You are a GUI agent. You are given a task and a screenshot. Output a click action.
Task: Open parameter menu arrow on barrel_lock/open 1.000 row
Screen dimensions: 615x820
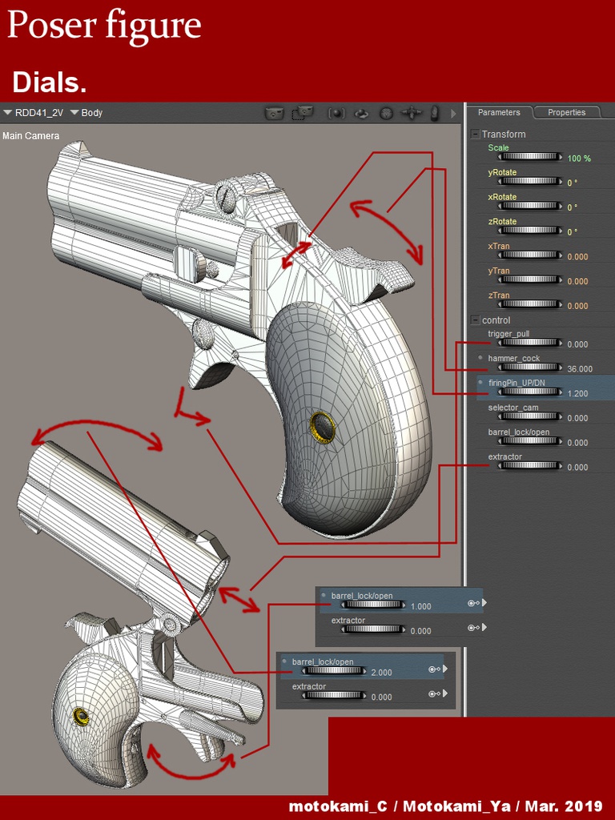click(484, 603)
